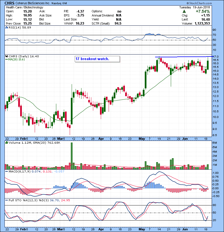Click the green up-arrow change icon

[x=184, y=11]
